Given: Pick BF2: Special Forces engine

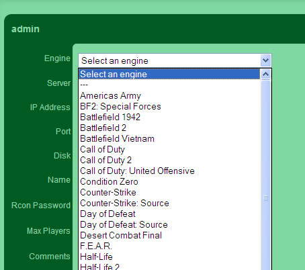Looking at the screenshot, I should tap(169, 106).
